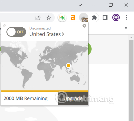The width and height of the screenshot is (134, 121).
Task: Open the United States country selector
Action: click(47, 34)
